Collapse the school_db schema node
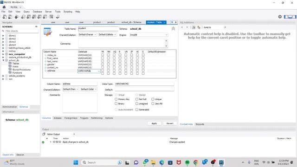Screen dimensions: 297x167 pyautogui.click(x=3, y=60)
